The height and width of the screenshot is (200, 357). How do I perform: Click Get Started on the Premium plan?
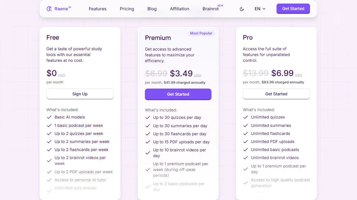pyautogui.click(x=178, y=94)
